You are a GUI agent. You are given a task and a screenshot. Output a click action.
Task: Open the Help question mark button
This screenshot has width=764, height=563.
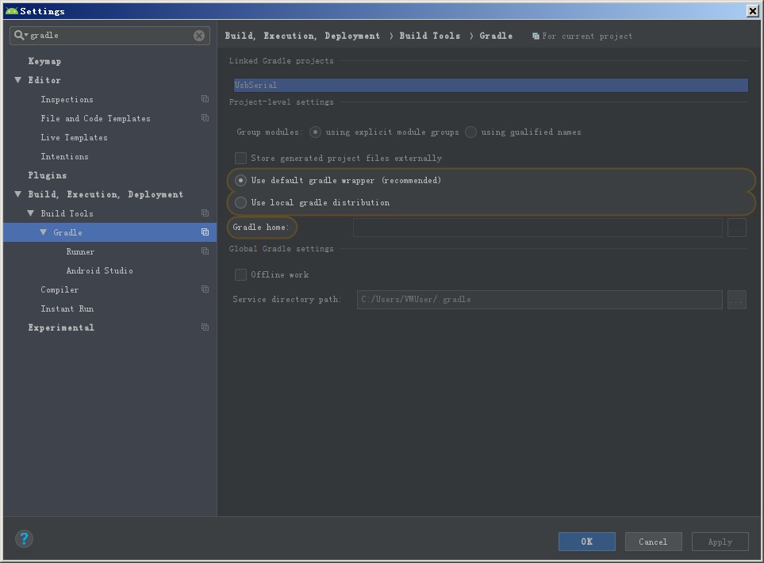(24, 539)
